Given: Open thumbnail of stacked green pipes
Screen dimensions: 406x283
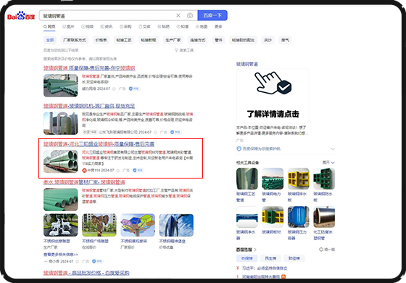Looking at the screenshot, I should 61,200.
